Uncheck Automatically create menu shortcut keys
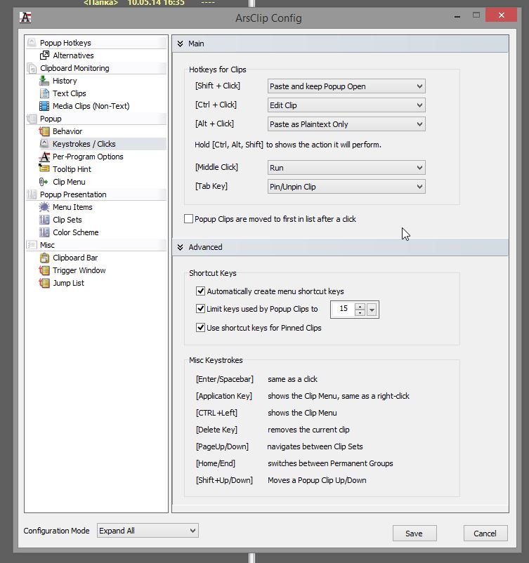This screenshot has height=563, width=529. tap(200, 291)
